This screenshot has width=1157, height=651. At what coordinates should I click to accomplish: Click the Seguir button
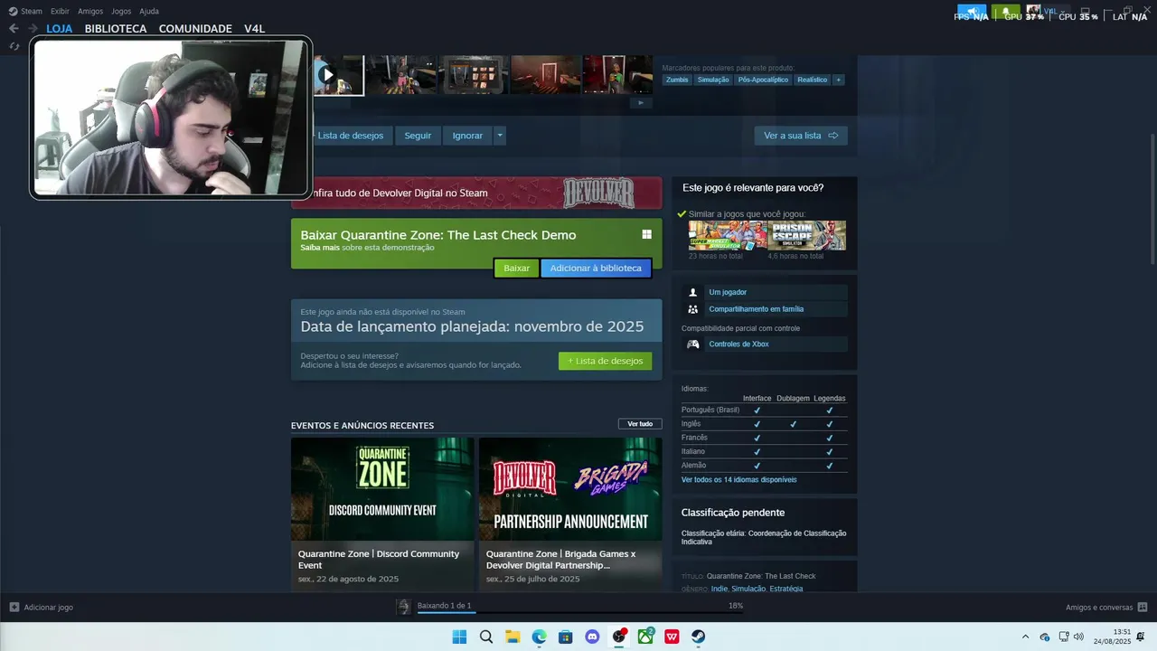click(x=418, y=136)
